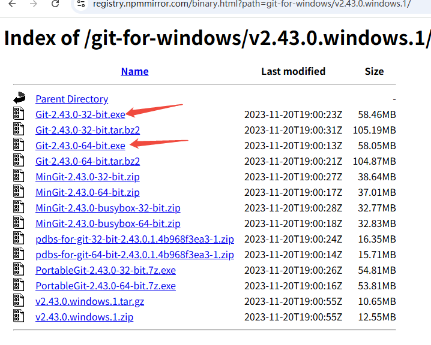
Task: Select the 58.05MB size value
Action: pyautogui.click(x=377, y=146)
